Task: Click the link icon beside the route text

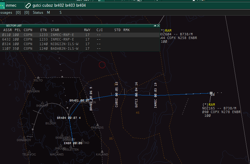Action: point(28,5)
